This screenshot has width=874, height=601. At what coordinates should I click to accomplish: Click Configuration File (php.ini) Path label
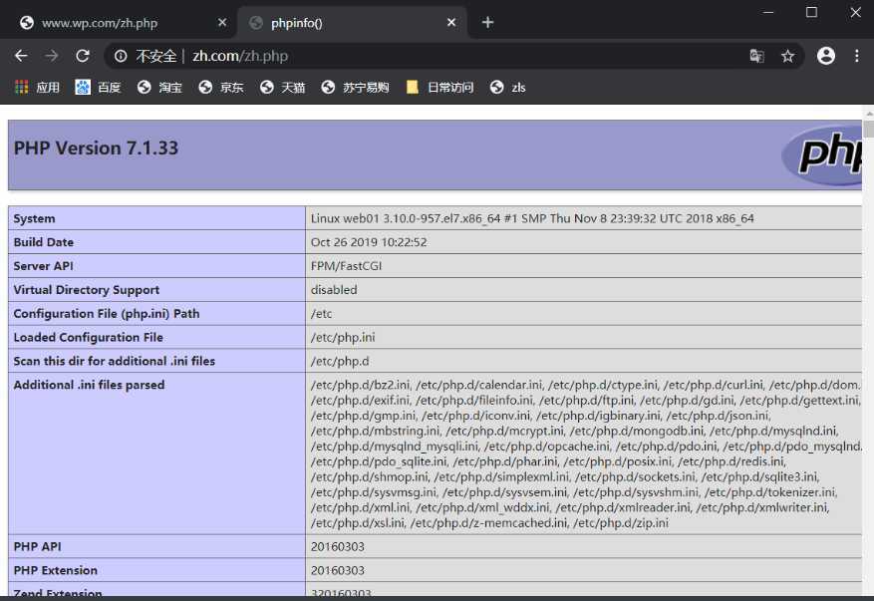(x=107, y=313)
